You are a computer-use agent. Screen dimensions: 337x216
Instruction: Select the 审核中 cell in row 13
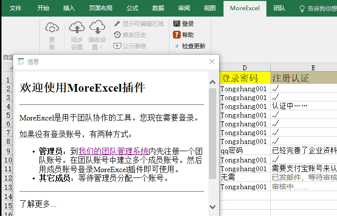coord(304,187)
